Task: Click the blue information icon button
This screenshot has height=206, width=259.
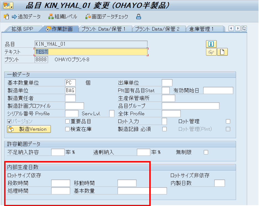Action: 211,44
